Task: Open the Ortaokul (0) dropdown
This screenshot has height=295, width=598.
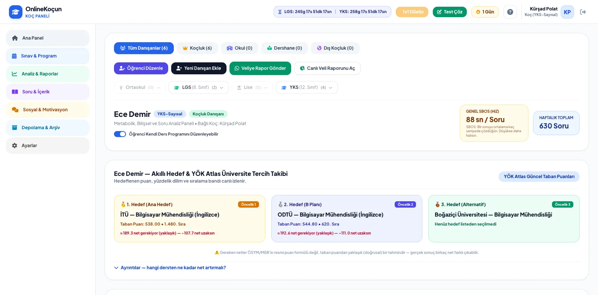Action: [x=139, y=87]
